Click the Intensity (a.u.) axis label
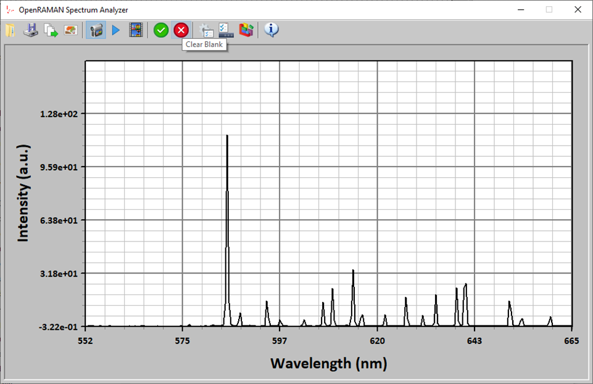Image resolution: width=593 pixels, height=384 pixels. click(x=23, y=193)
